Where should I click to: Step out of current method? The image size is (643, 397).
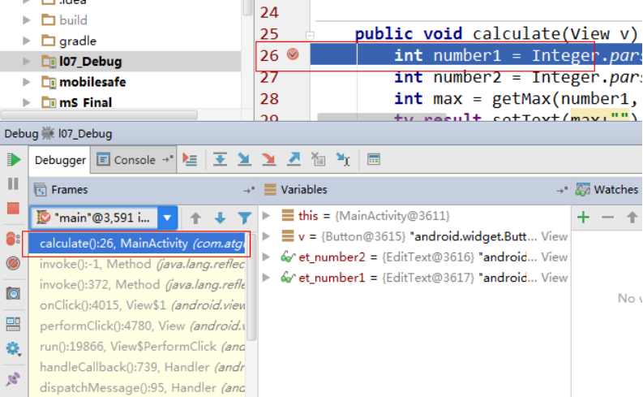click(294, 159)
